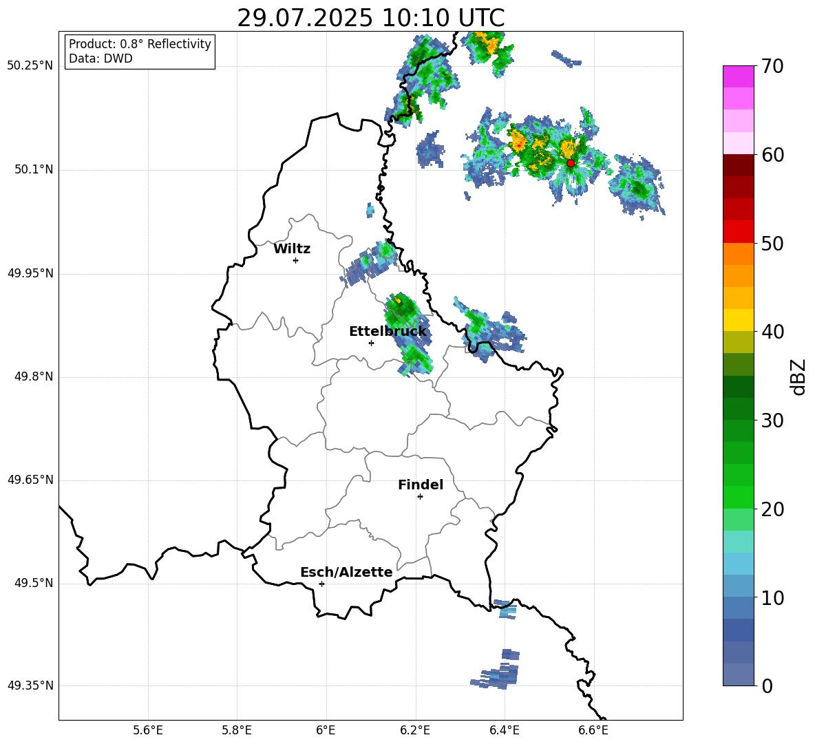Viewport: 815px width, 744px height.
Task: Click the colorbar tick label 60
Action: [772, 155]
